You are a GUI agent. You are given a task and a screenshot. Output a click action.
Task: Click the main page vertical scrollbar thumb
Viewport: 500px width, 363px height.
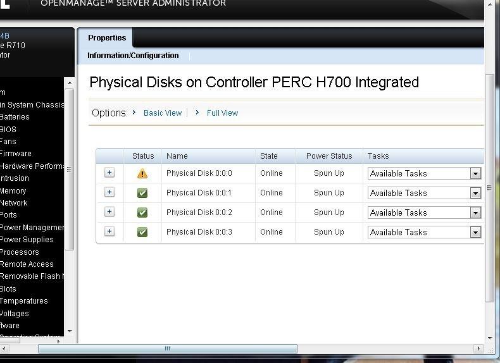[489, 188]
